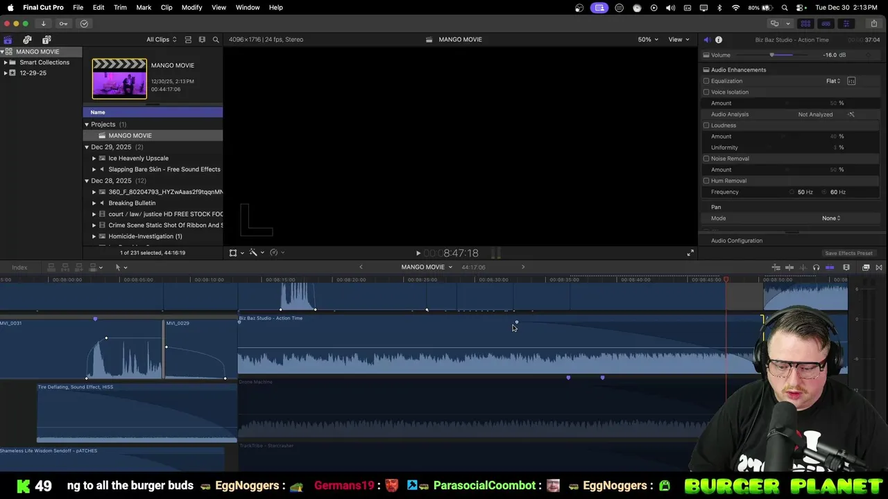Enable the Equalization checkbox
The height and width of the screenshot is (499, 888).
(x=706, y=81)
